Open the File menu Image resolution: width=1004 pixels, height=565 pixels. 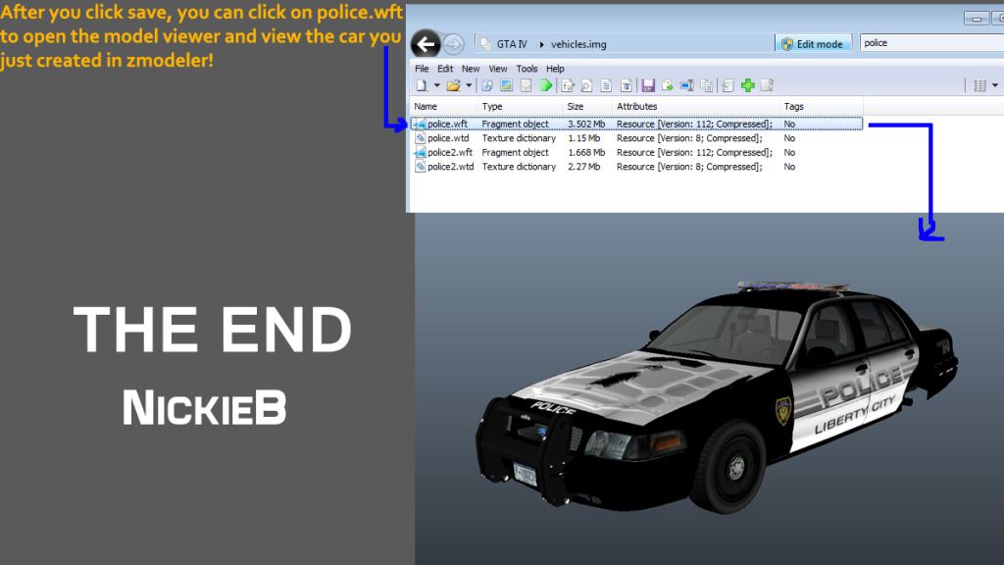pyautogui.click(x=422, y=69)
